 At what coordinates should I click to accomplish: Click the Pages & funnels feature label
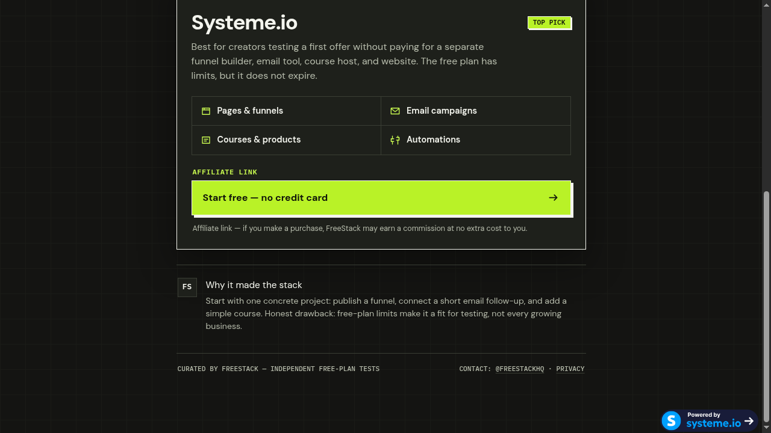tap(250, 111)
